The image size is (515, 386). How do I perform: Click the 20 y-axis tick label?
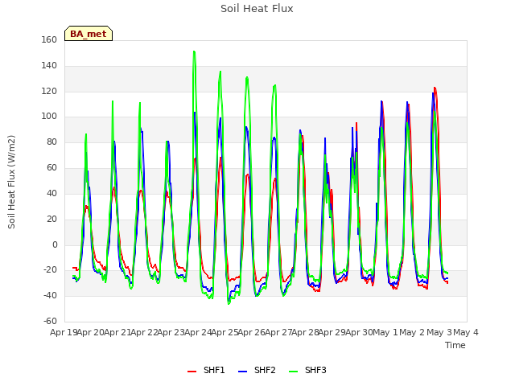(x=51, y=219)
